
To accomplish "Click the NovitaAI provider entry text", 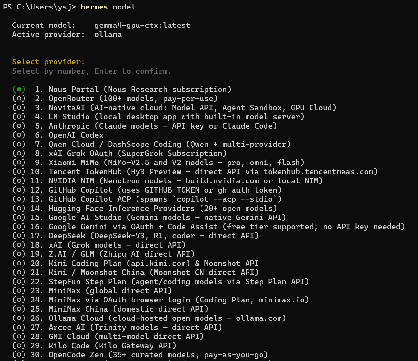I will click(192, 108).
